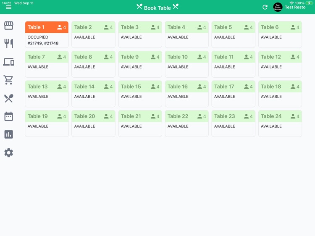Choose Table 8
Screen dimensions: 315x236
click(93, 64)
